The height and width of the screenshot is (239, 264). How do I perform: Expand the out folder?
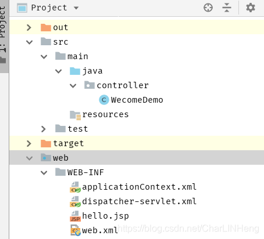(29, 27)
